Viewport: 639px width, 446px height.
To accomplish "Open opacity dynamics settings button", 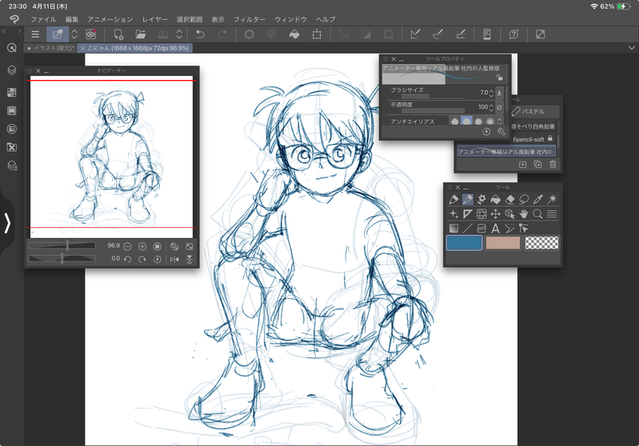I will pyautogui.click(x=499, y=107).
